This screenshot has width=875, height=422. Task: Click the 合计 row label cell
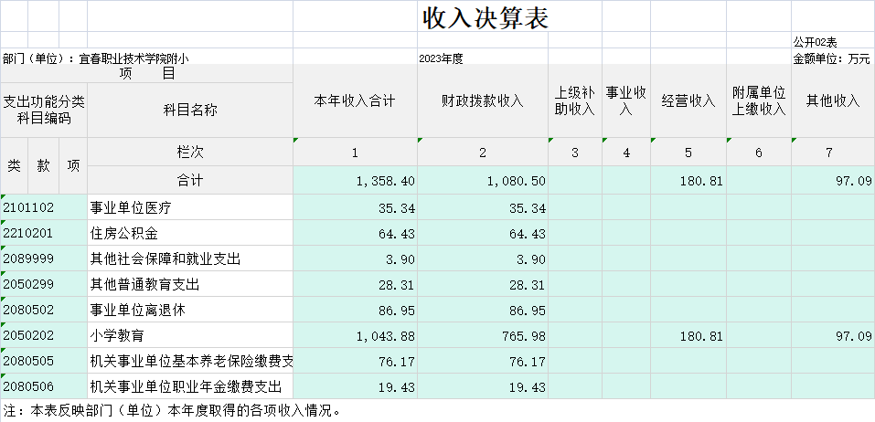[190, 180]
